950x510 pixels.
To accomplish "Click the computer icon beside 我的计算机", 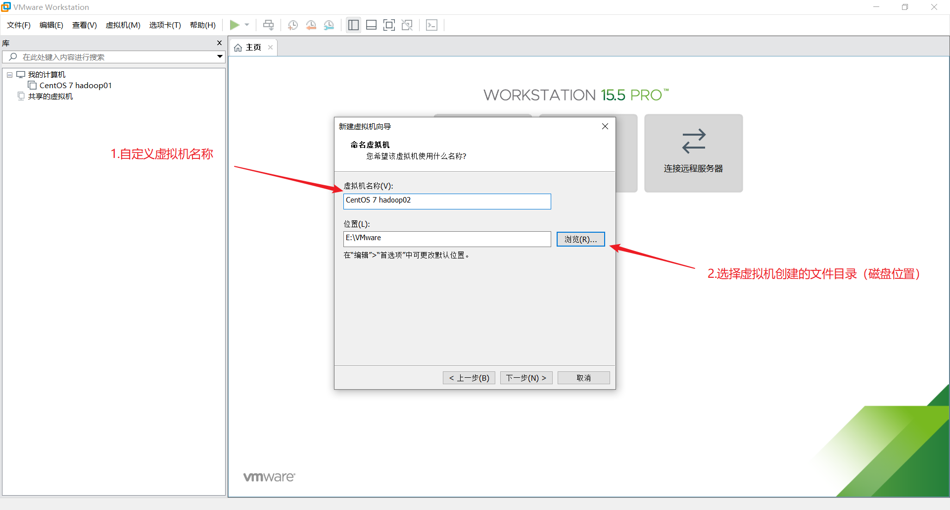I will (21, 75).
